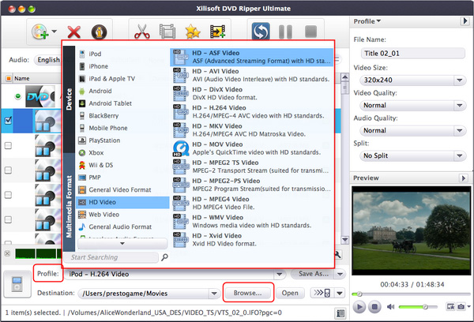Choose HD - MOV Video QuickTime format

[252, 148]
